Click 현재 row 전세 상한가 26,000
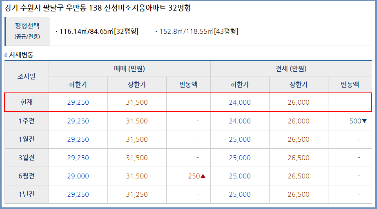 299,102
